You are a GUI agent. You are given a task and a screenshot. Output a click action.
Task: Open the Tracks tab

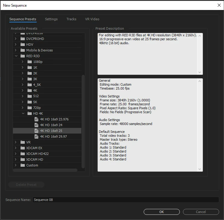(x=71, y=19)
